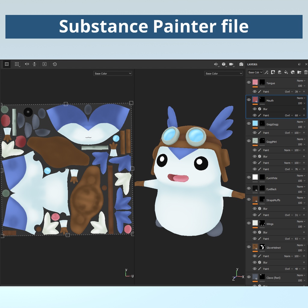Flip selection vertically with mirror icon
Screen dimensions: 308x308
35,64
